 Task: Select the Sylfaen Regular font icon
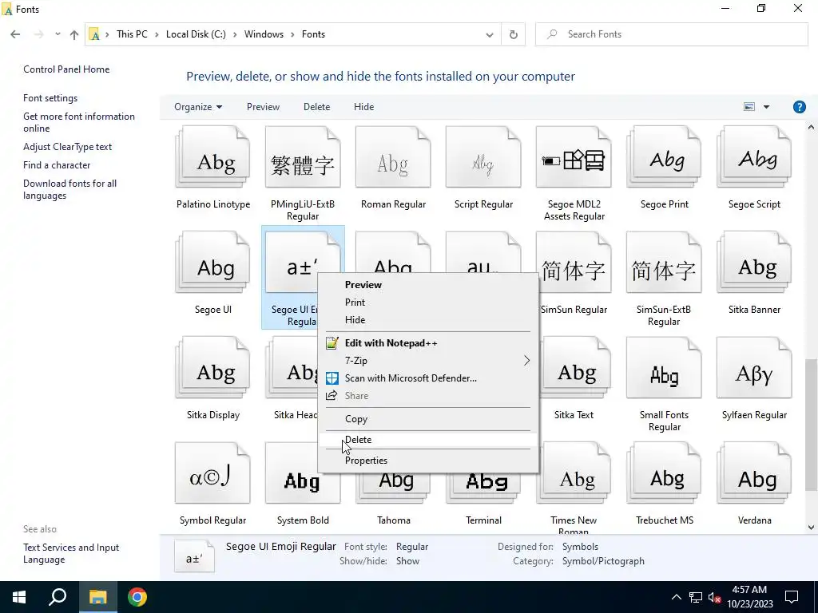[754, 368]
